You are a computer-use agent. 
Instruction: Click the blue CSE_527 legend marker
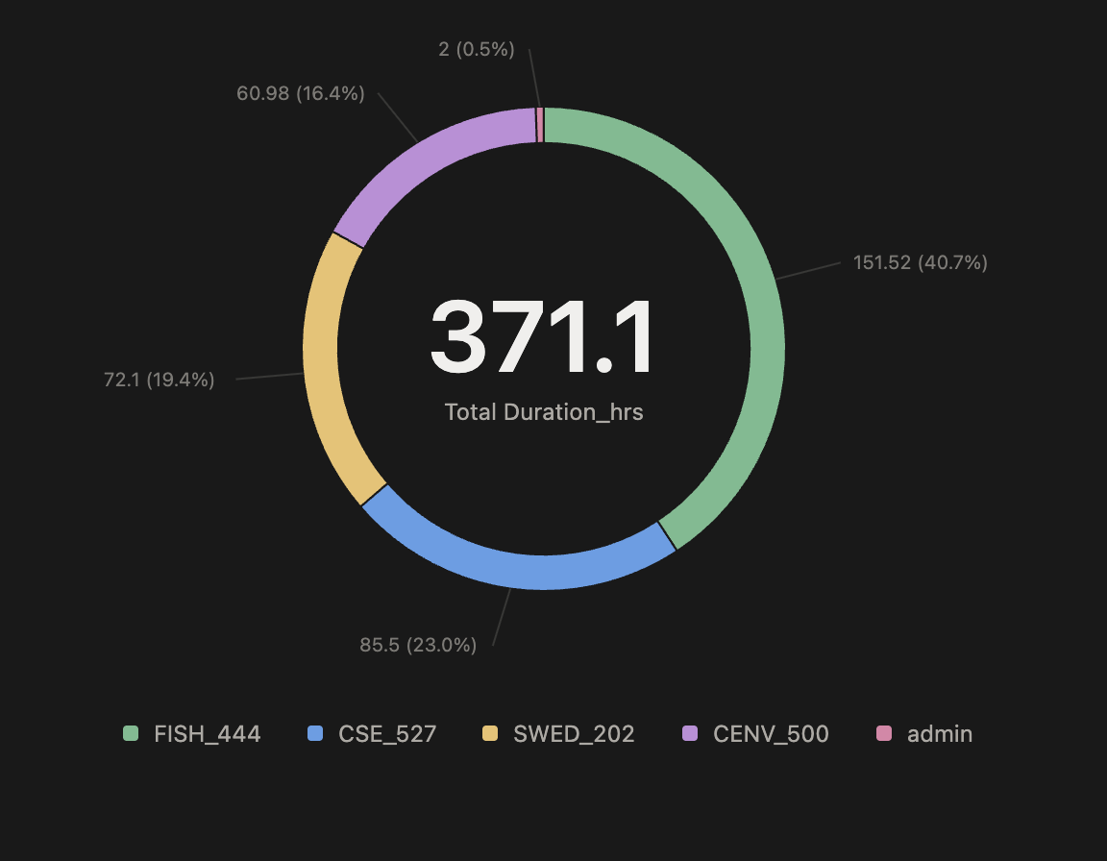314,733
